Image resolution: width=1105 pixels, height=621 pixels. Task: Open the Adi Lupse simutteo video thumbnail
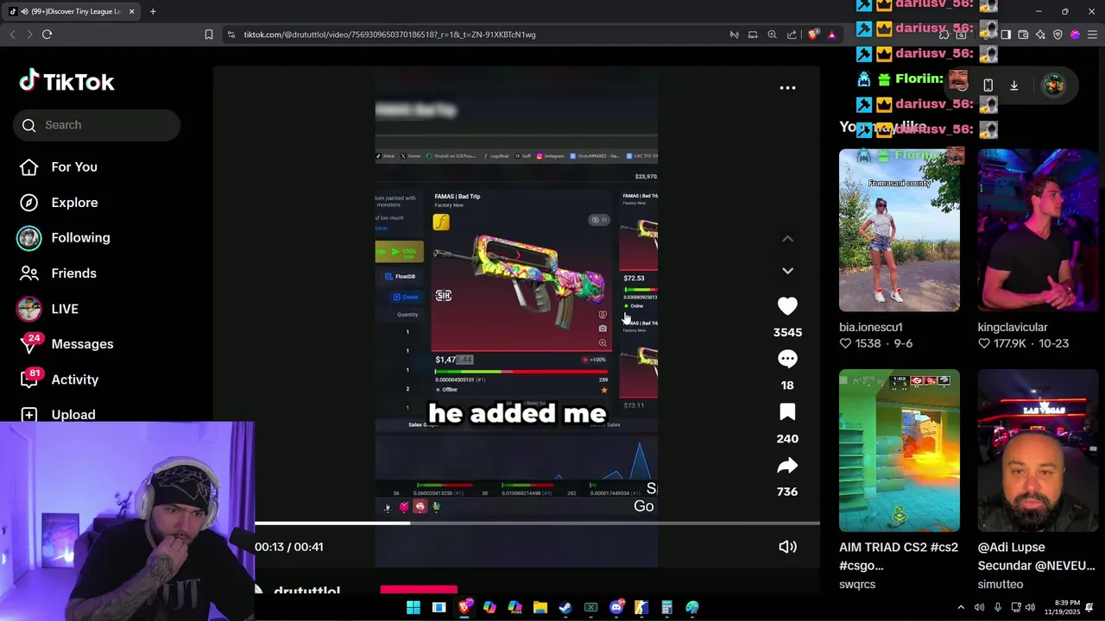[1038, 450]
